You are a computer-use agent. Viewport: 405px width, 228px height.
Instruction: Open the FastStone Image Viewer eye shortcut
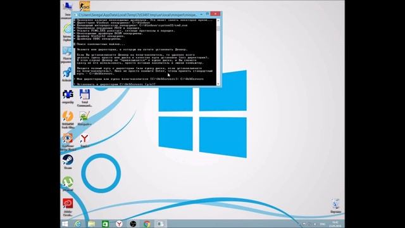click(68, 139)
